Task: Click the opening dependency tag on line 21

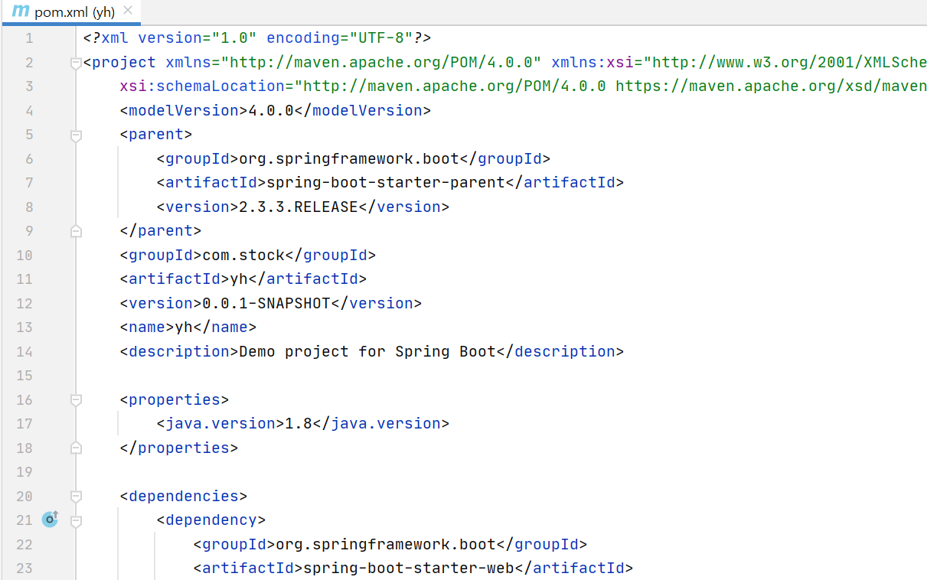Action: [211, 520]
